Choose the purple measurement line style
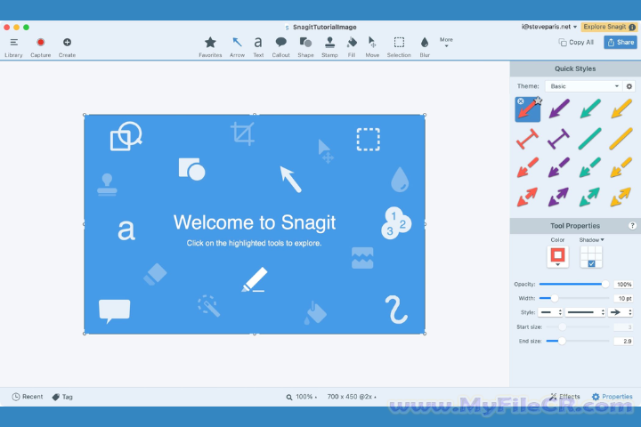The width and height of the screenshot is (641, 427). click(x=558, y=139)
